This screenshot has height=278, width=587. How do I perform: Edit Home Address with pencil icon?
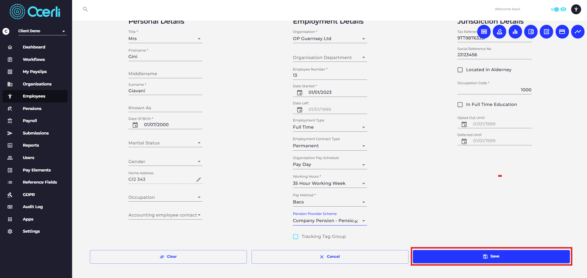tap(199, 180)
